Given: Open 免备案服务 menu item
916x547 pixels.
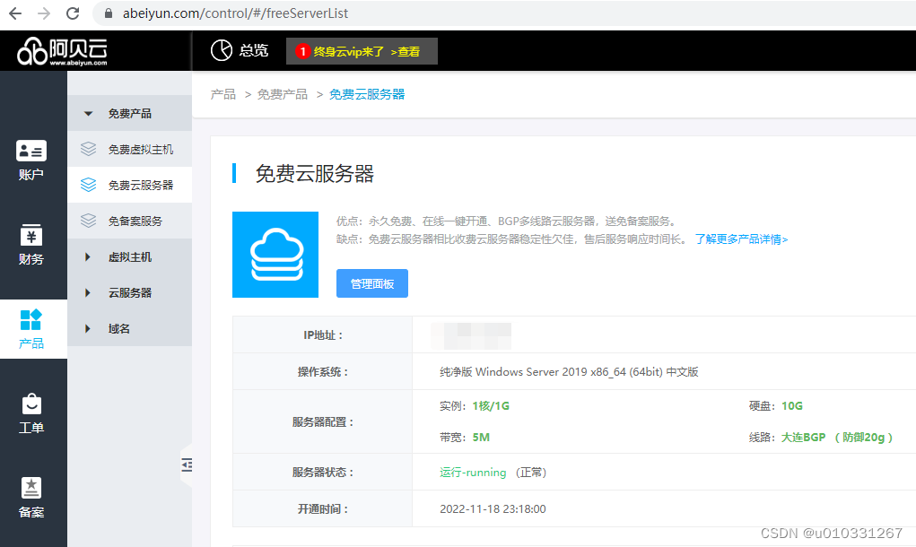Looking at the screenshot, I should click(x=130, y=221).
